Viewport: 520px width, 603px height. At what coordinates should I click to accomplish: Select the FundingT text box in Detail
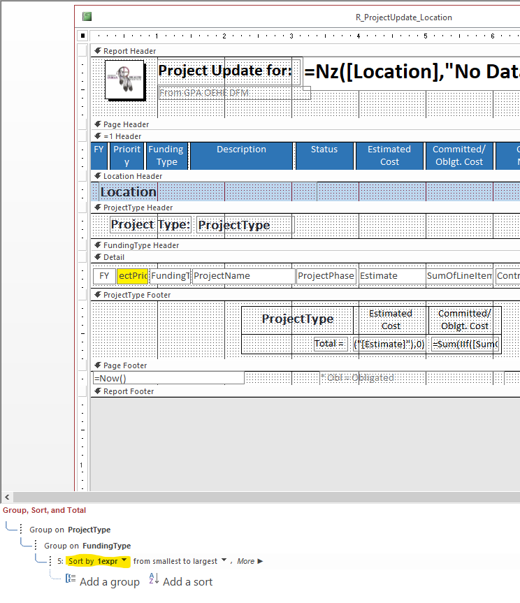point(170,276)
